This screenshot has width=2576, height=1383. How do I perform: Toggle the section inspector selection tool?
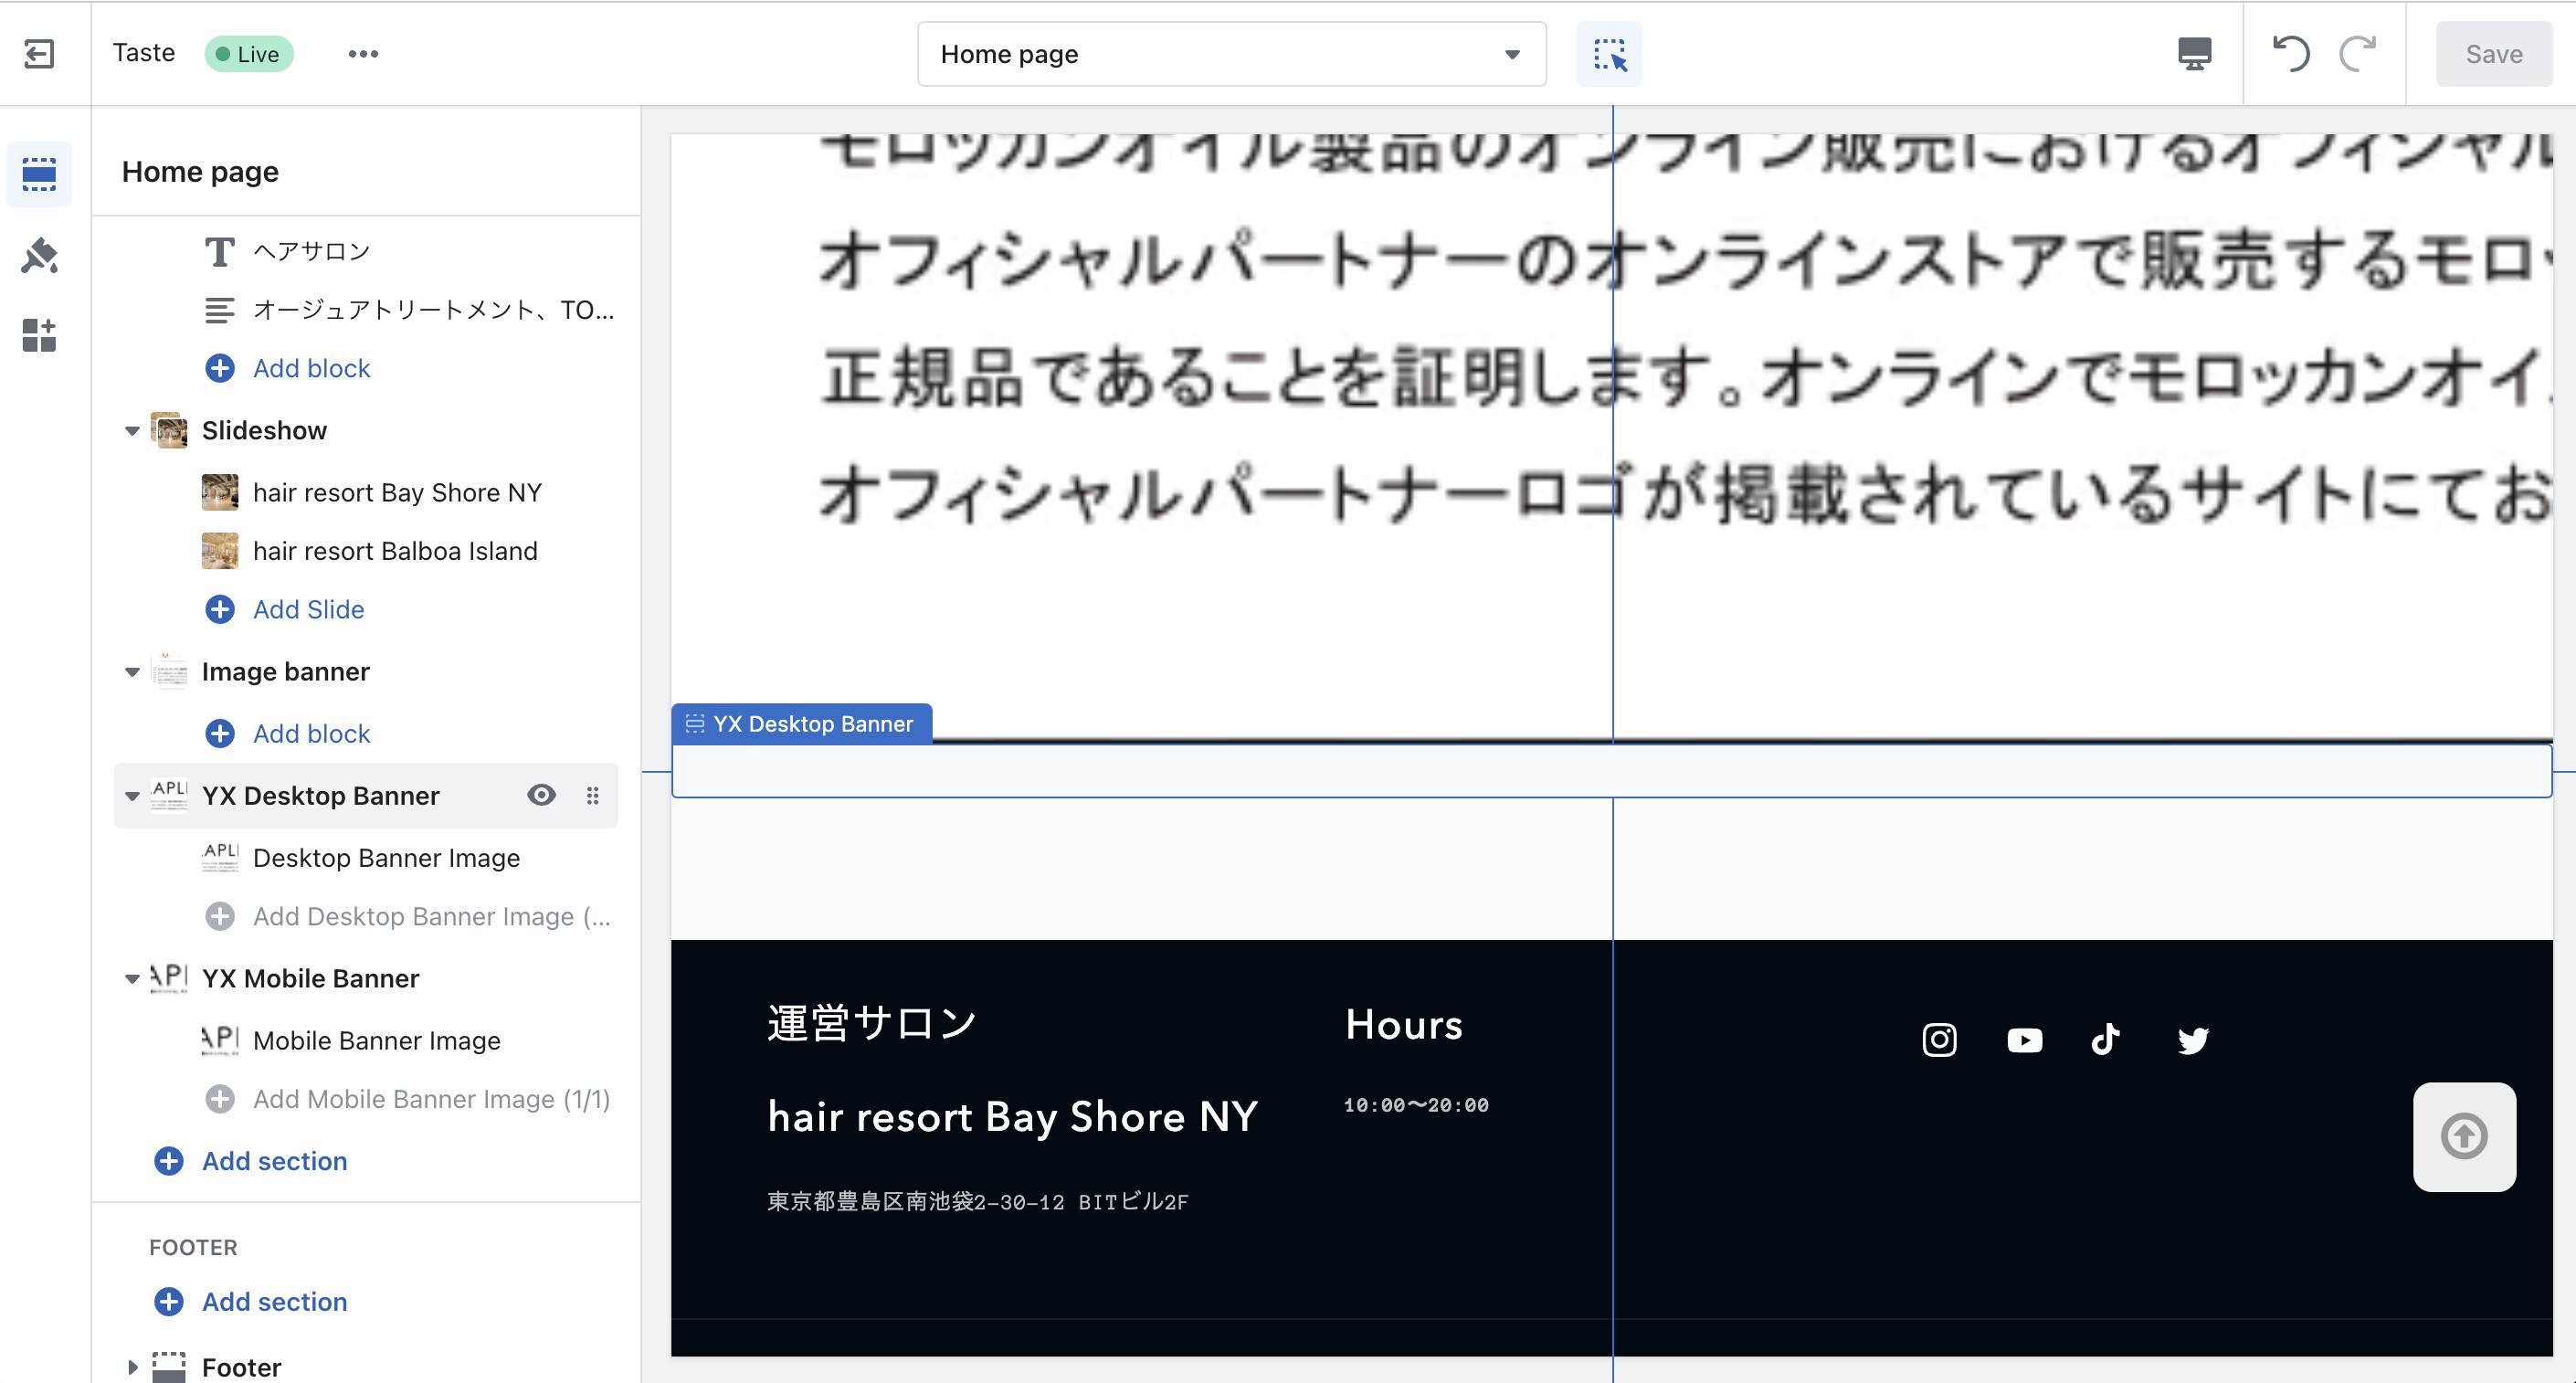click(1609, 54)
